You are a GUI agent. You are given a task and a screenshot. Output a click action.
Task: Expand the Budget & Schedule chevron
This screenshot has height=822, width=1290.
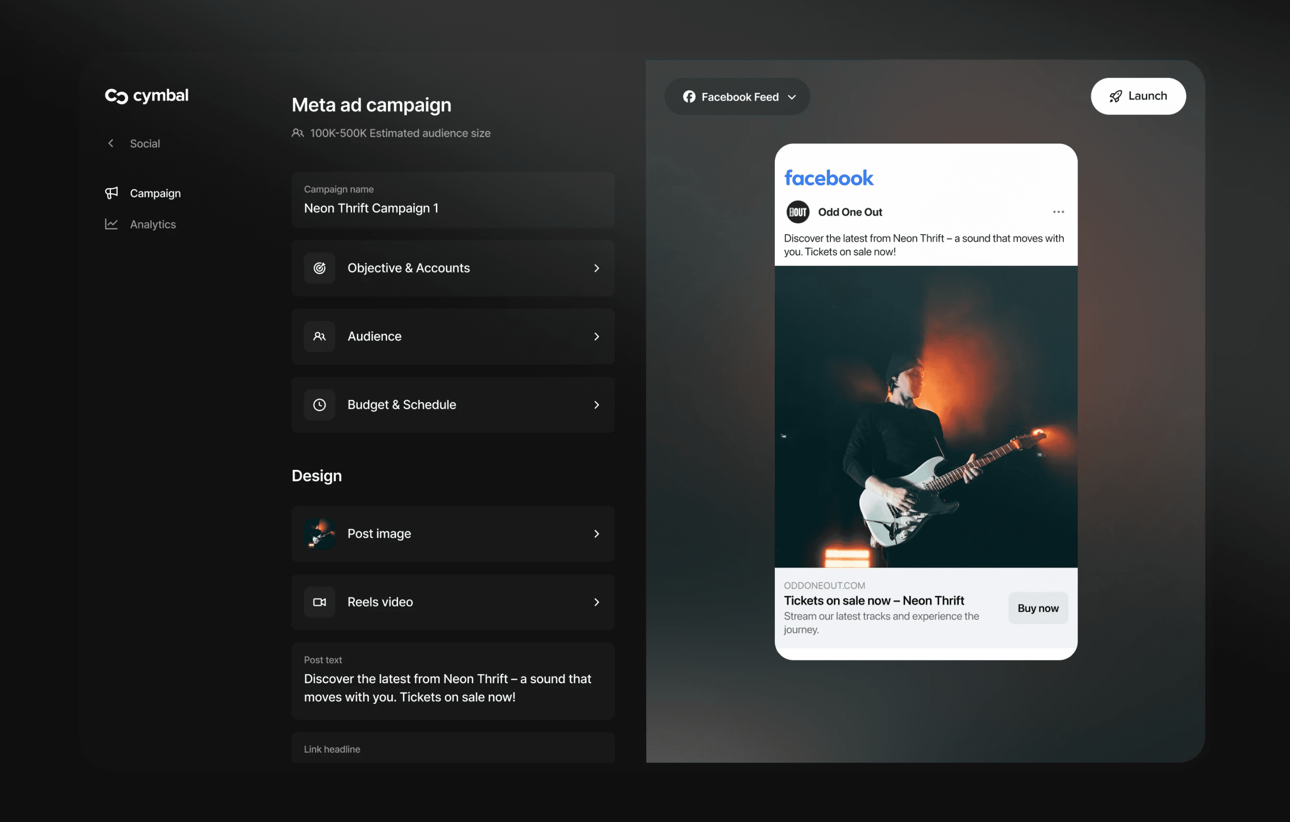click(596, 405)
